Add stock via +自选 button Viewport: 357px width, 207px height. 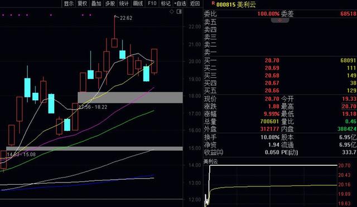[180, 3]
